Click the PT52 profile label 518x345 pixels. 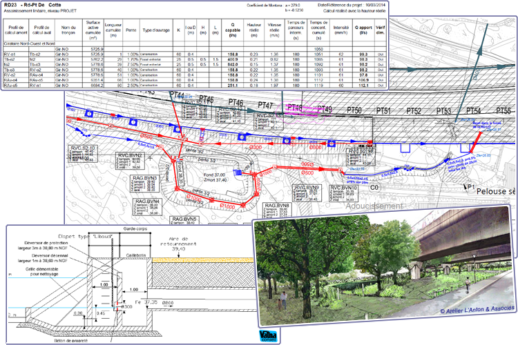[414, 111]
